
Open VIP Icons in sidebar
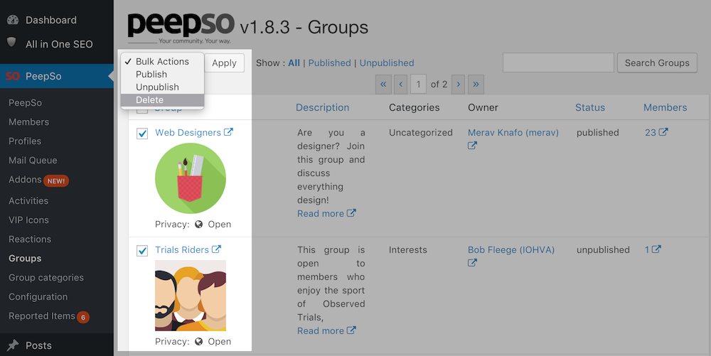point(28,220)
